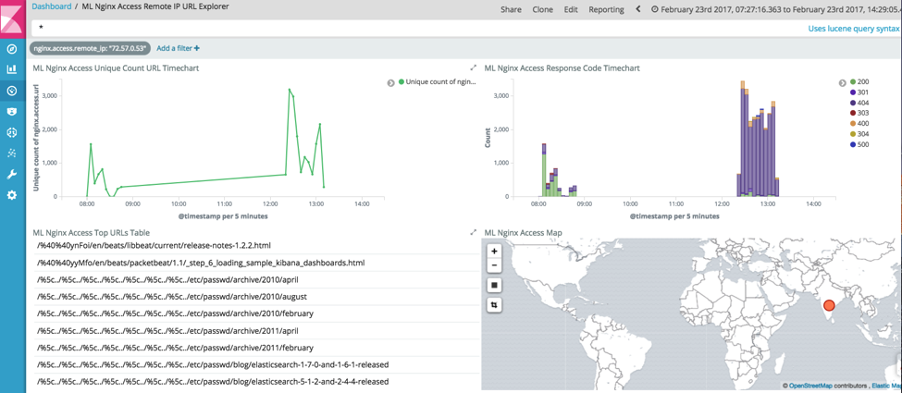The width and height of the screenshot is (902, 393).
Task: Open Machine Learning circular sidebar icon
Action: (11, 132)
